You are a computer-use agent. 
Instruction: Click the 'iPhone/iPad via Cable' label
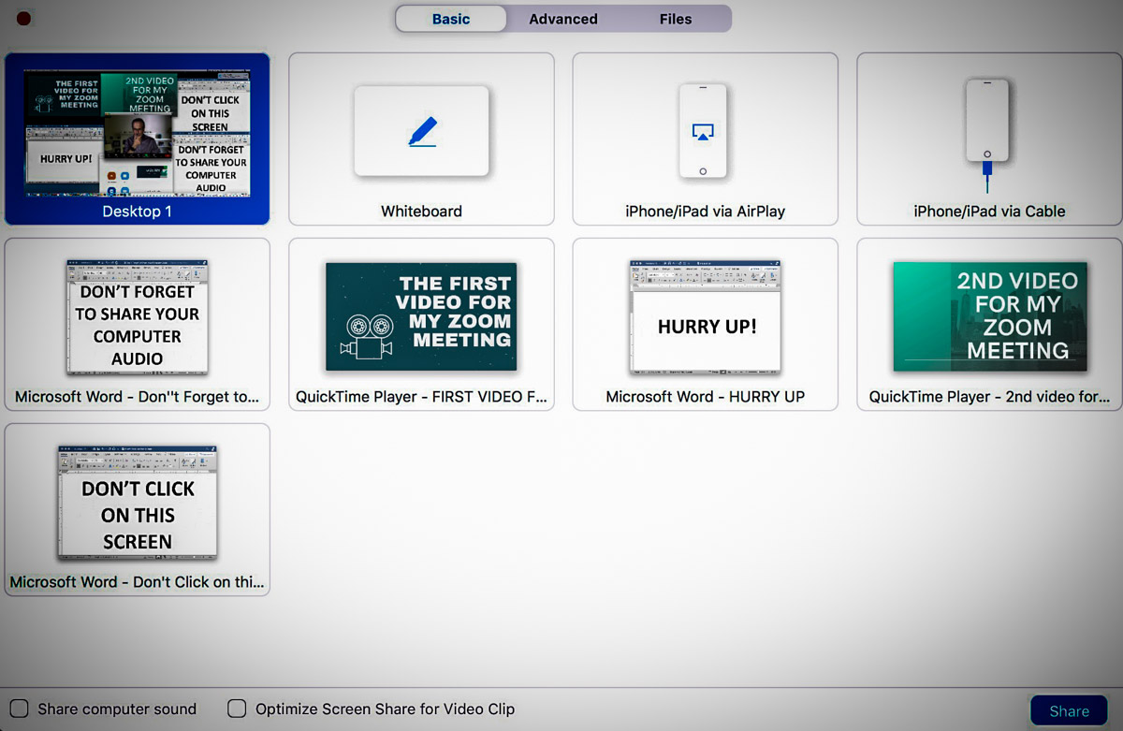989,212
